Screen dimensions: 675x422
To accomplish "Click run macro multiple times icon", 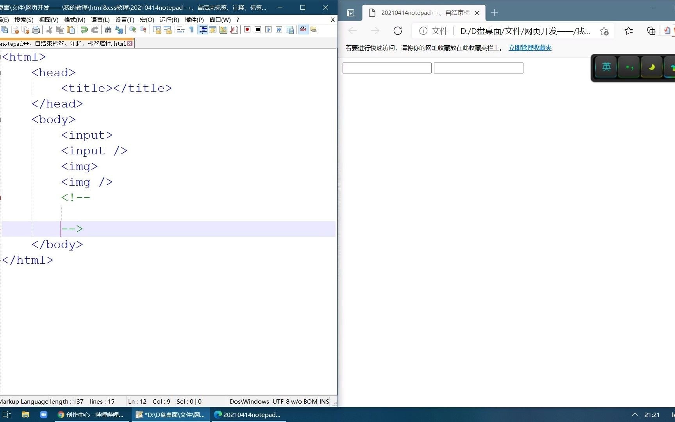I will point(279,30).
